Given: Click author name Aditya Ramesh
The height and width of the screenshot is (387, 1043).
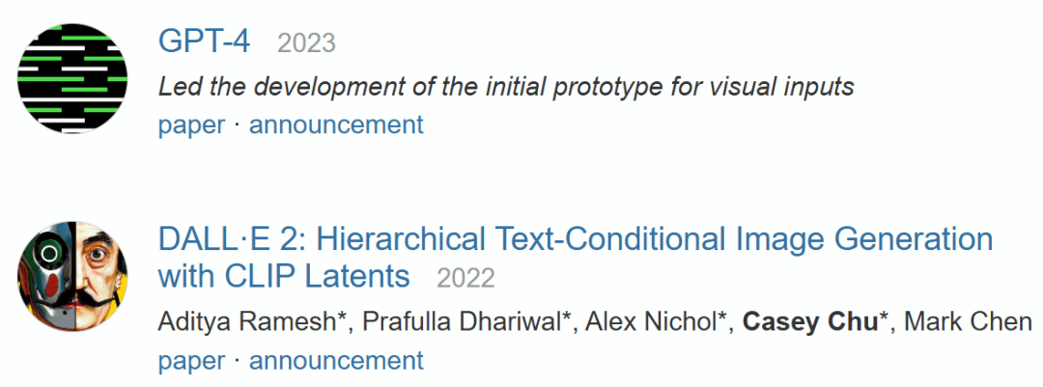Looking at the screenshot, I should point(249,322).
